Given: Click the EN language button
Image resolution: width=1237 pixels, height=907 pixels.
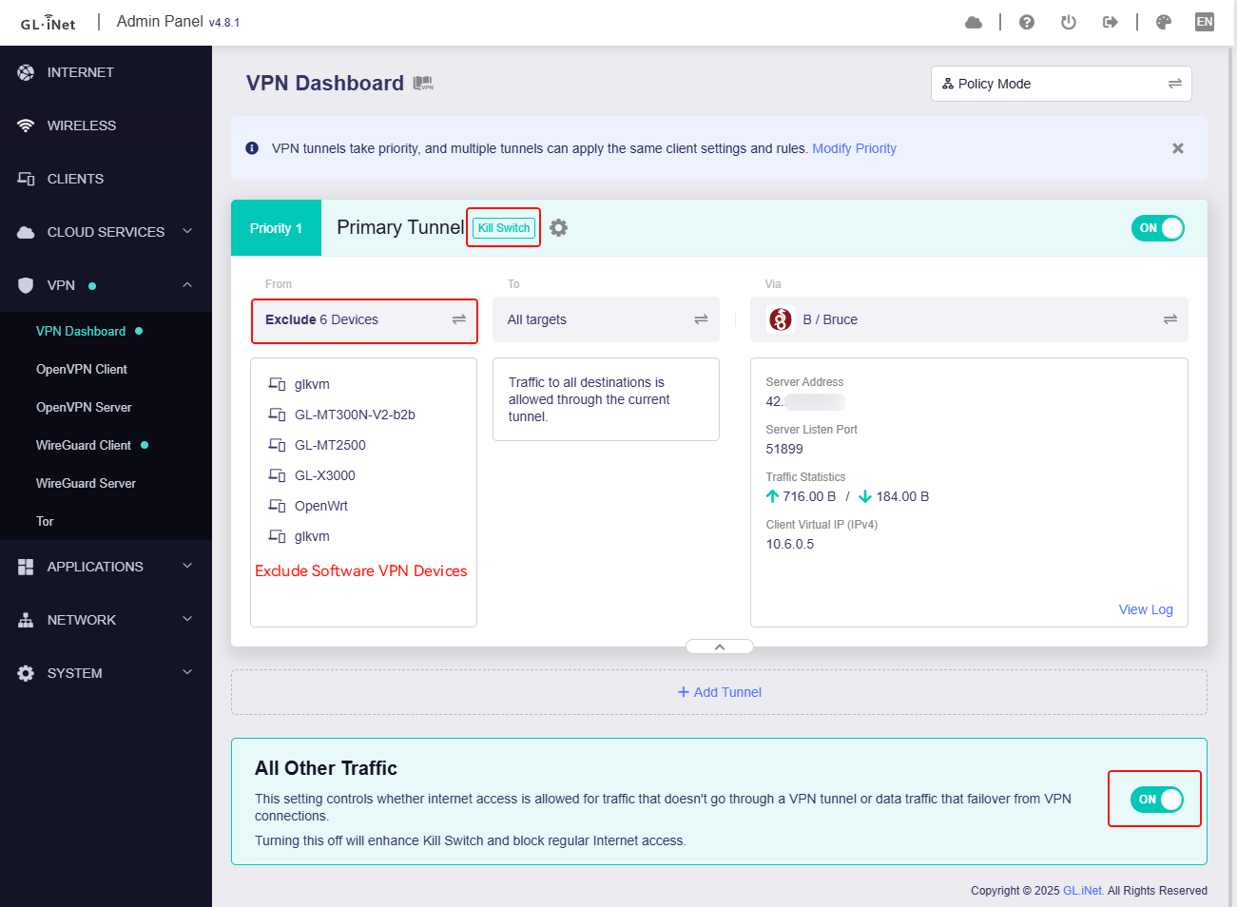Looking at the screenshot, I should [1204, 22].
